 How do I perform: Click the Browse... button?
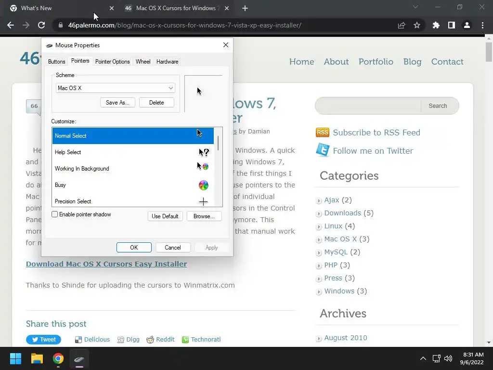pyautogui.click(x=204, y=216)
